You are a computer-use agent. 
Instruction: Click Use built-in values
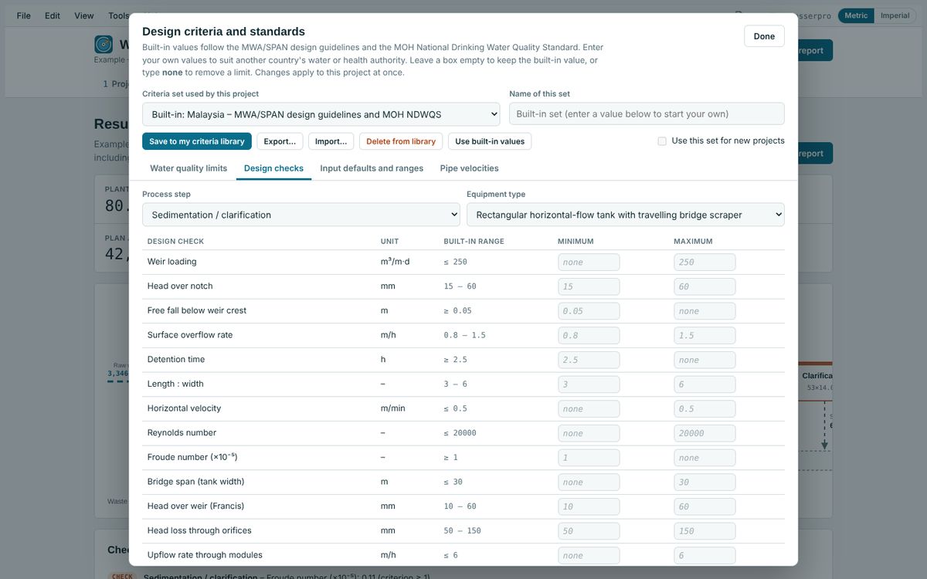pyautogui.click(x=490, y=141)
